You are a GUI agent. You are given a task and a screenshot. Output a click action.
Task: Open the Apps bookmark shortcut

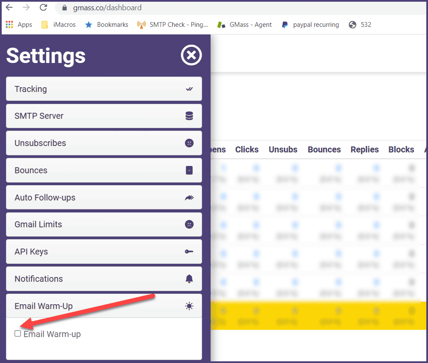tap(19, 25)
